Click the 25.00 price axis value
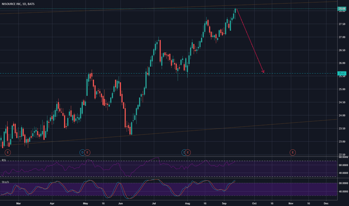The height and width of the screenshot is (206, 349). tap(342, 89)
